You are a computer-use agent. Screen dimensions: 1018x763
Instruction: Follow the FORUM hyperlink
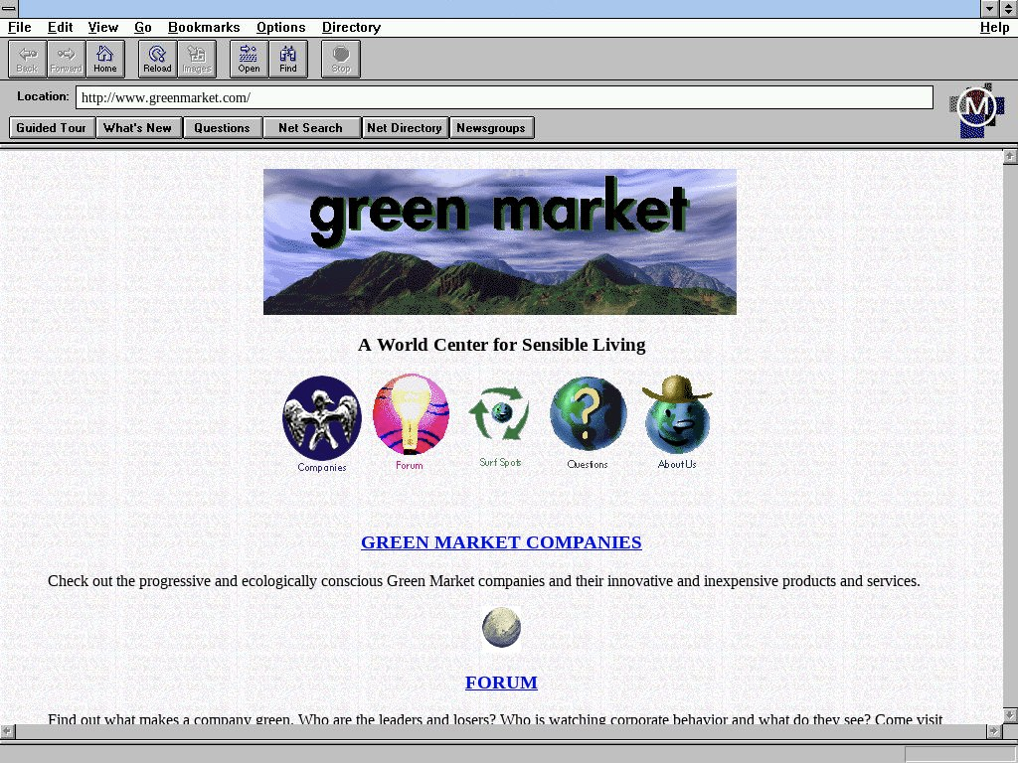click(x=501, y=683)
